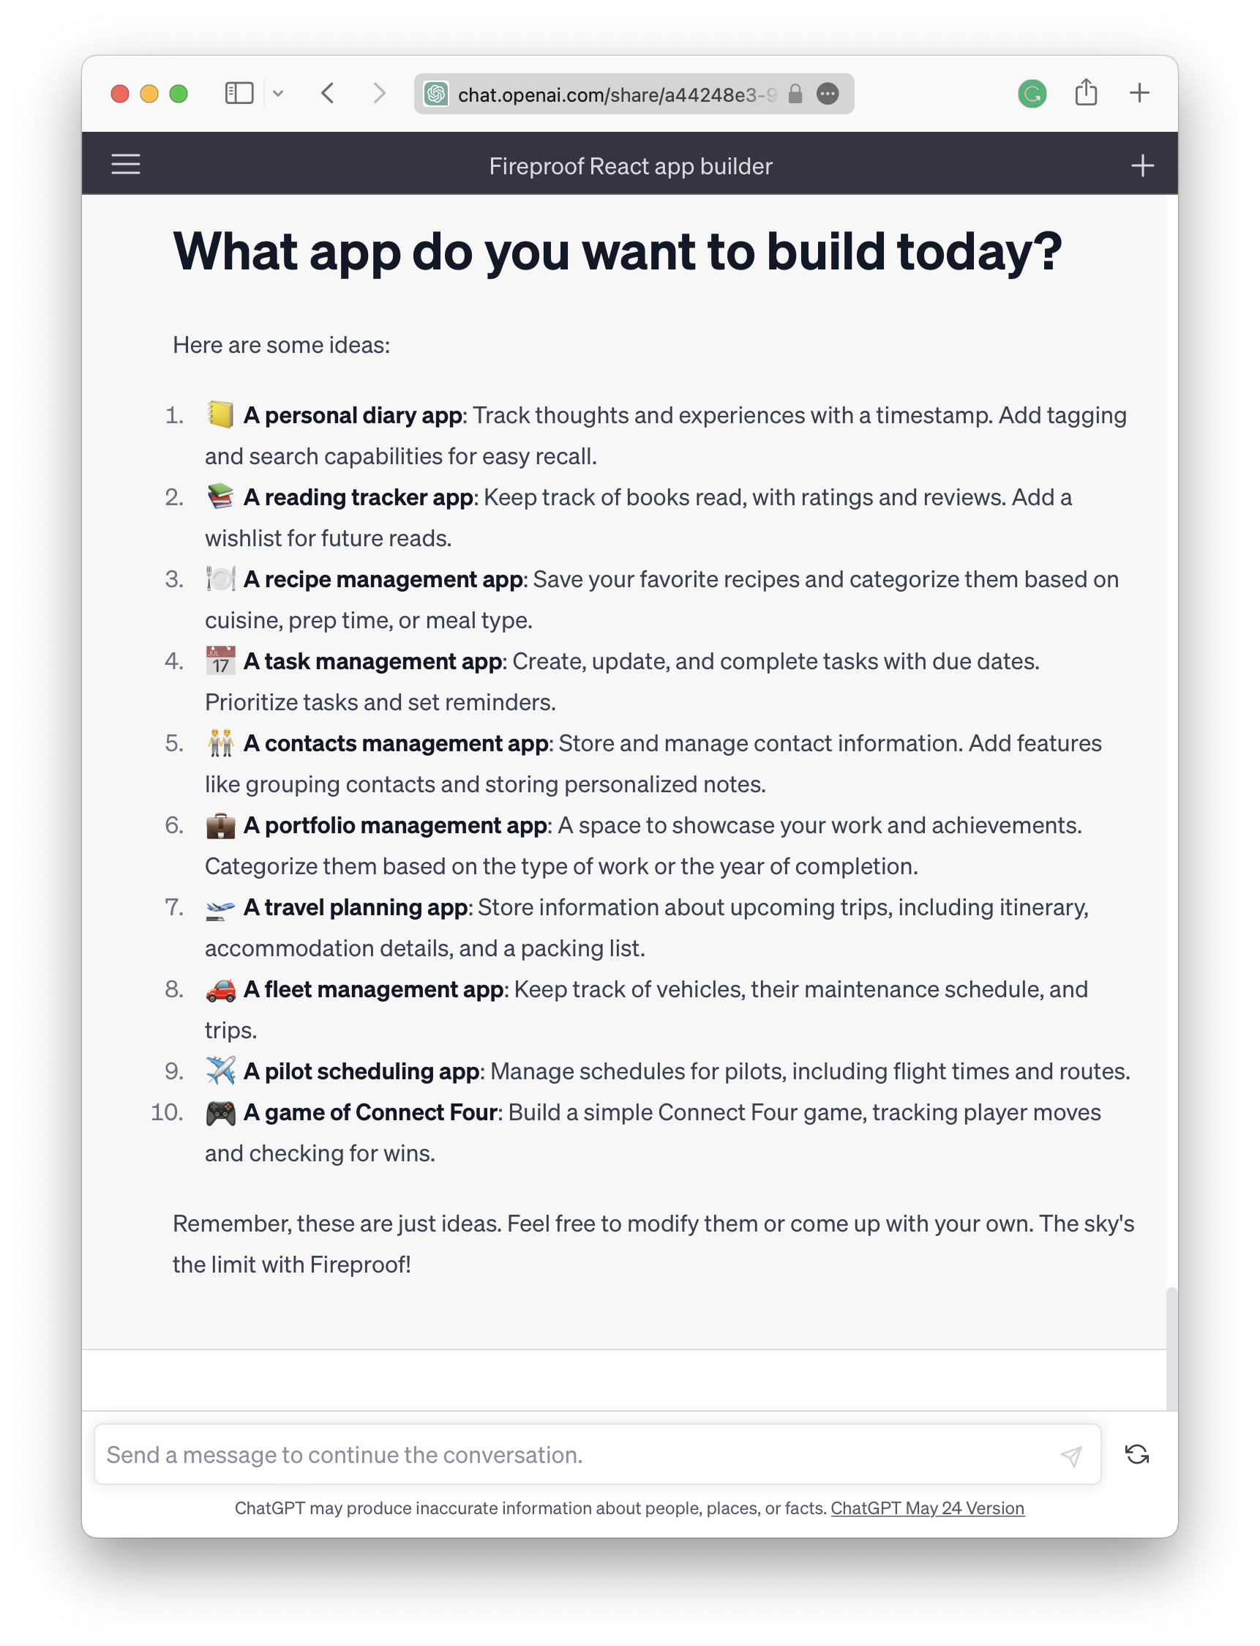Expand the sidebar tab group chevron

278,94
